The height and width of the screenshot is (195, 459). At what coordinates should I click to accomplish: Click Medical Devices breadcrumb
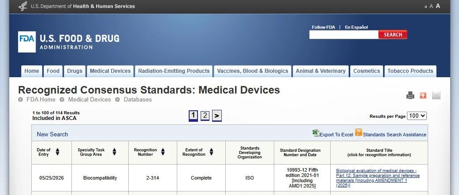[x=90, y=100]
